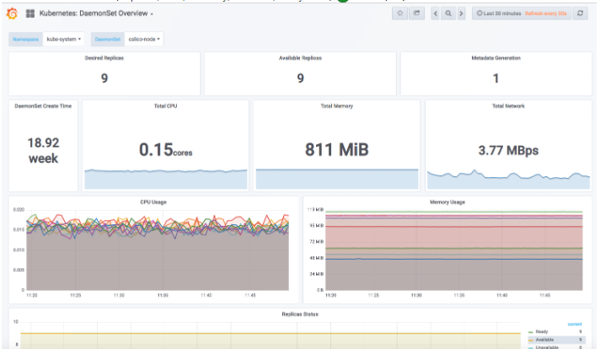Click the 18.92 week value
The height and width of the screenshot is (349, 600).
tap(43, 150)
